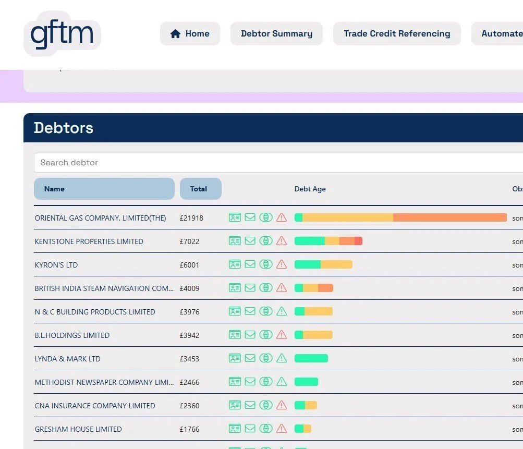
Task: Click the £7022 total value
Action: (x=189, y=241)
